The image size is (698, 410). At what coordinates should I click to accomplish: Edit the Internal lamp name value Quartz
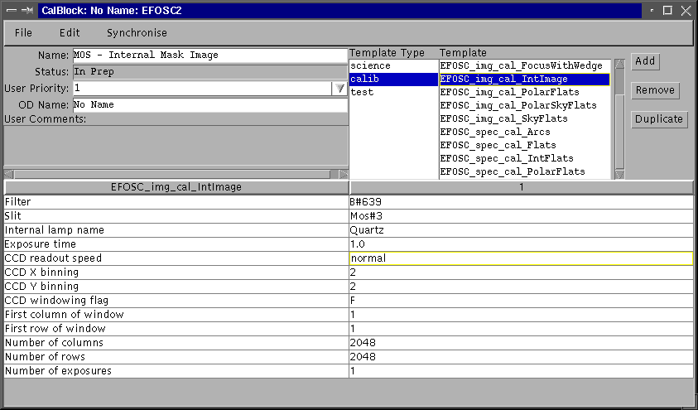[x=522, y=230]
